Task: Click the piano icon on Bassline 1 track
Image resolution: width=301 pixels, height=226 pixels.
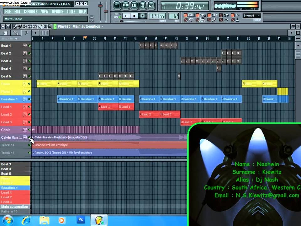Action: pyautogui.click(x=24, y=99)
